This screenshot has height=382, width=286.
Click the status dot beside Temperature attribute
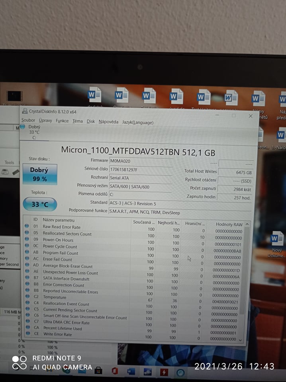27,297
